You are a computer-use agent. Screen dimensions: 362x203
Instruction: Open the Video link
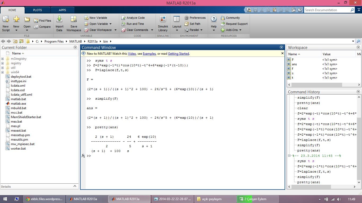pos(132,54)
